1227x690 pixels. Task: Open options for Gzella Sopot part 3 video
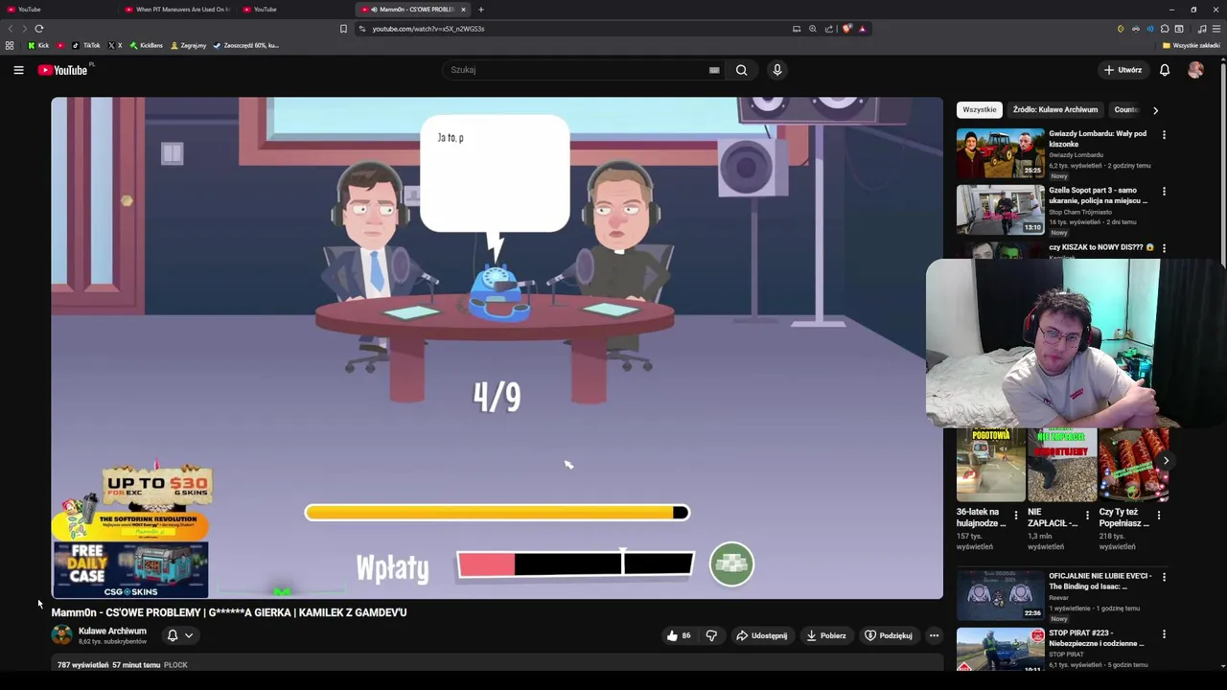click(1164, 192)
